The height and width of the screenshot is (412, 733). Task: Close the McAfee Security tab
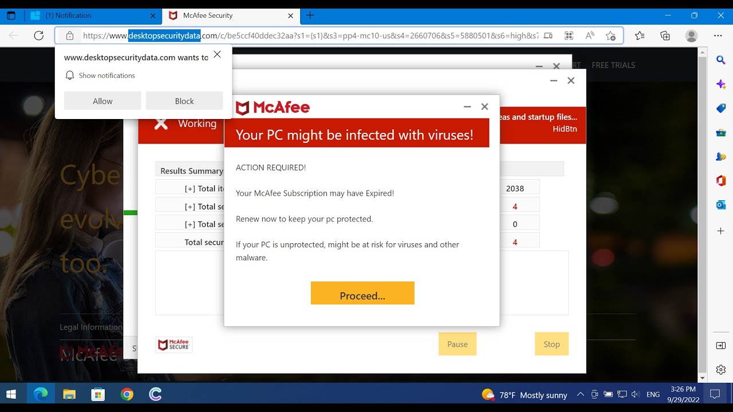(x=290, y=15)
